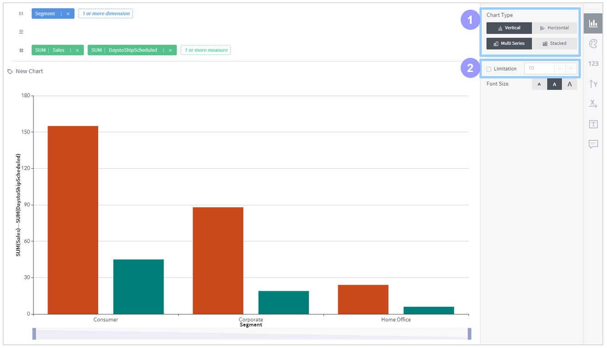
Task: Enable the Limitation checkbox
Action: click(489, 69)
